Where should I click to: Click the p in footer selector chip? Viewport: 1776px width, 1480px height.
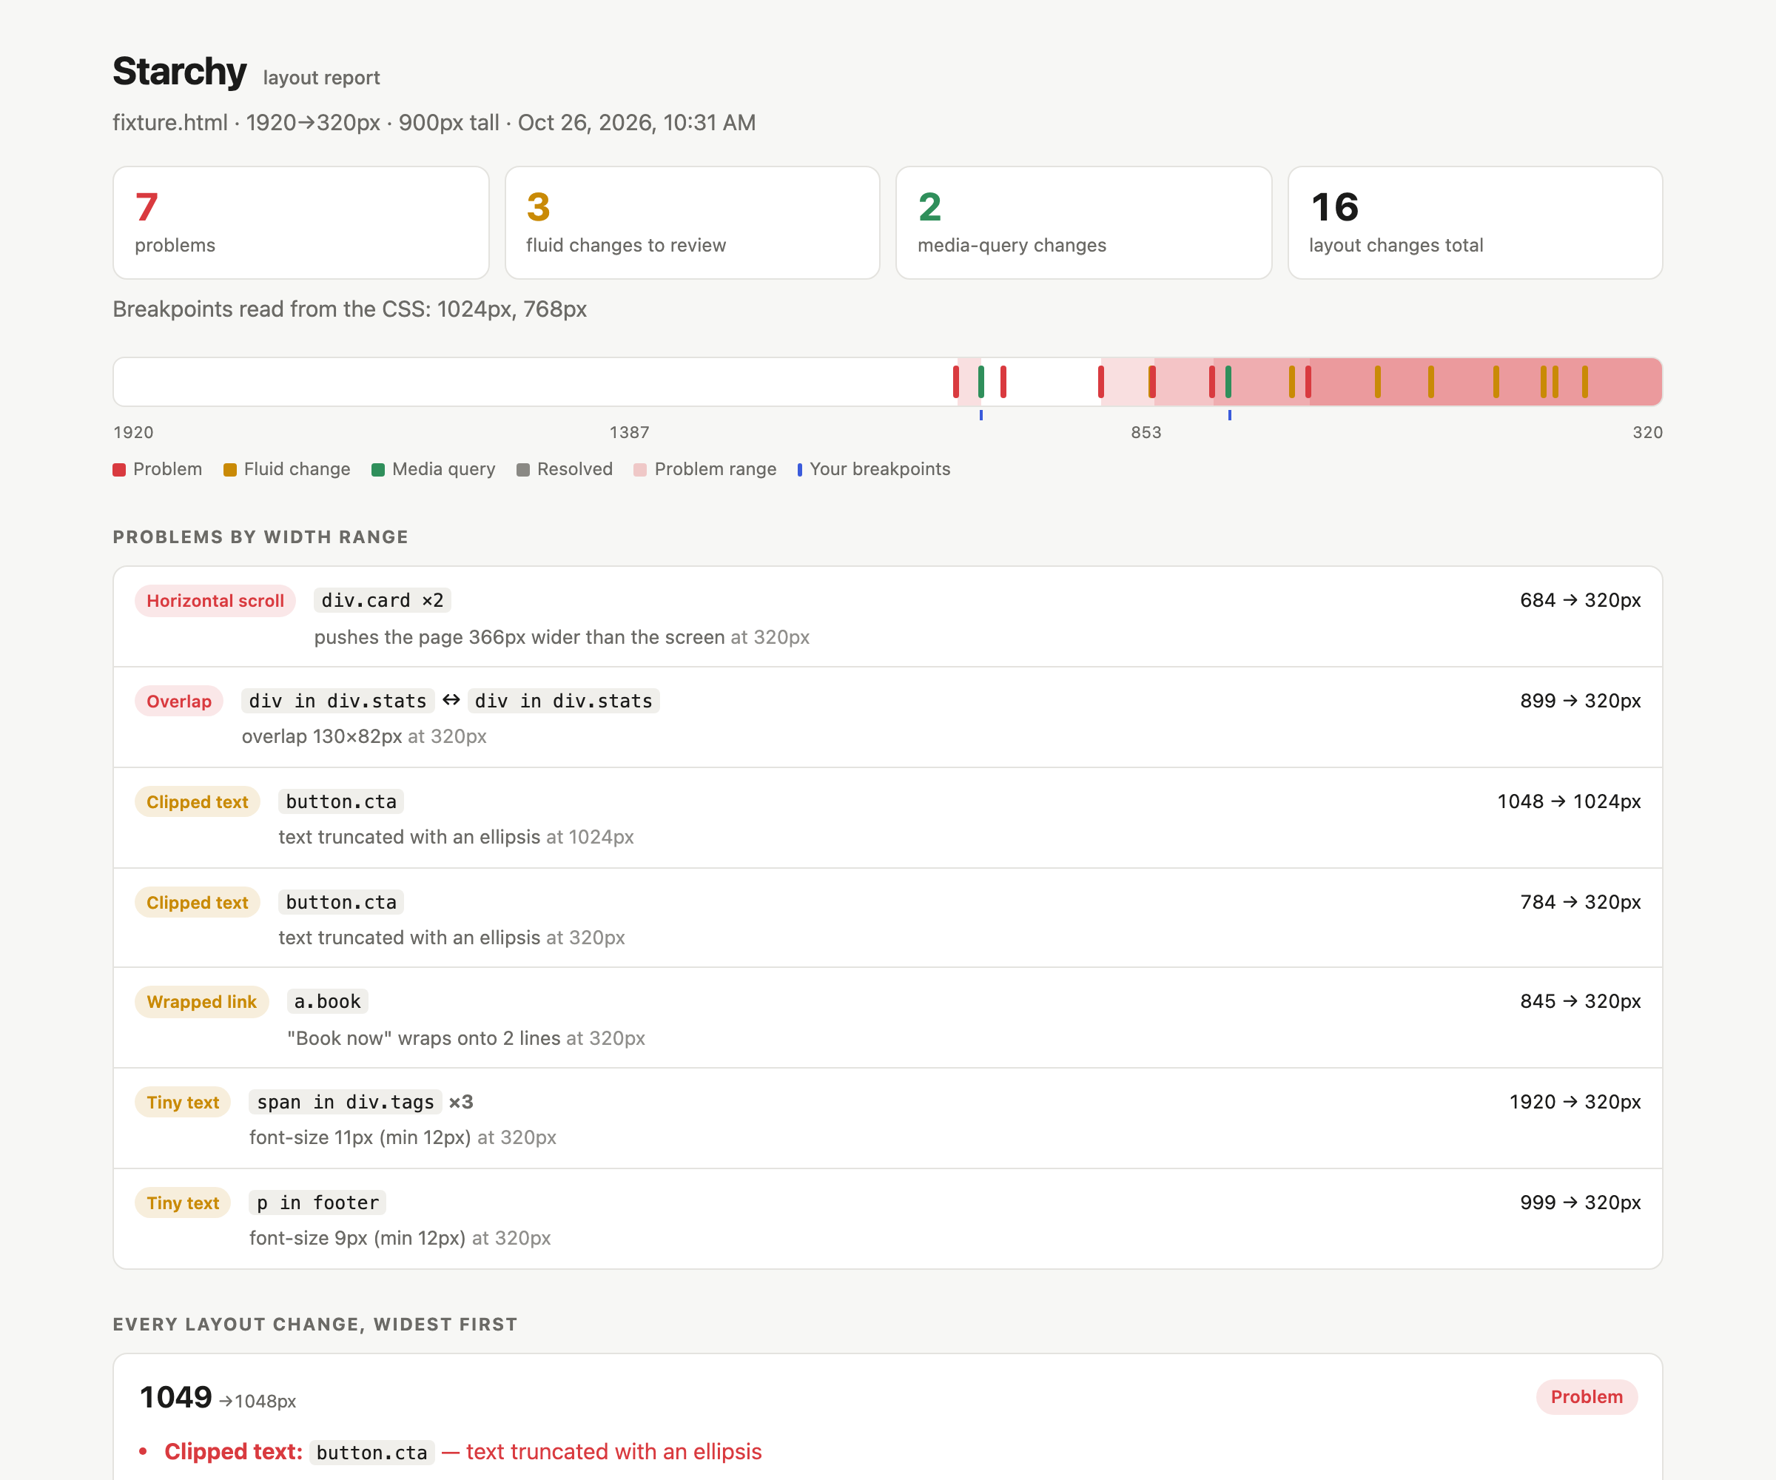(x=318, y=1202)
